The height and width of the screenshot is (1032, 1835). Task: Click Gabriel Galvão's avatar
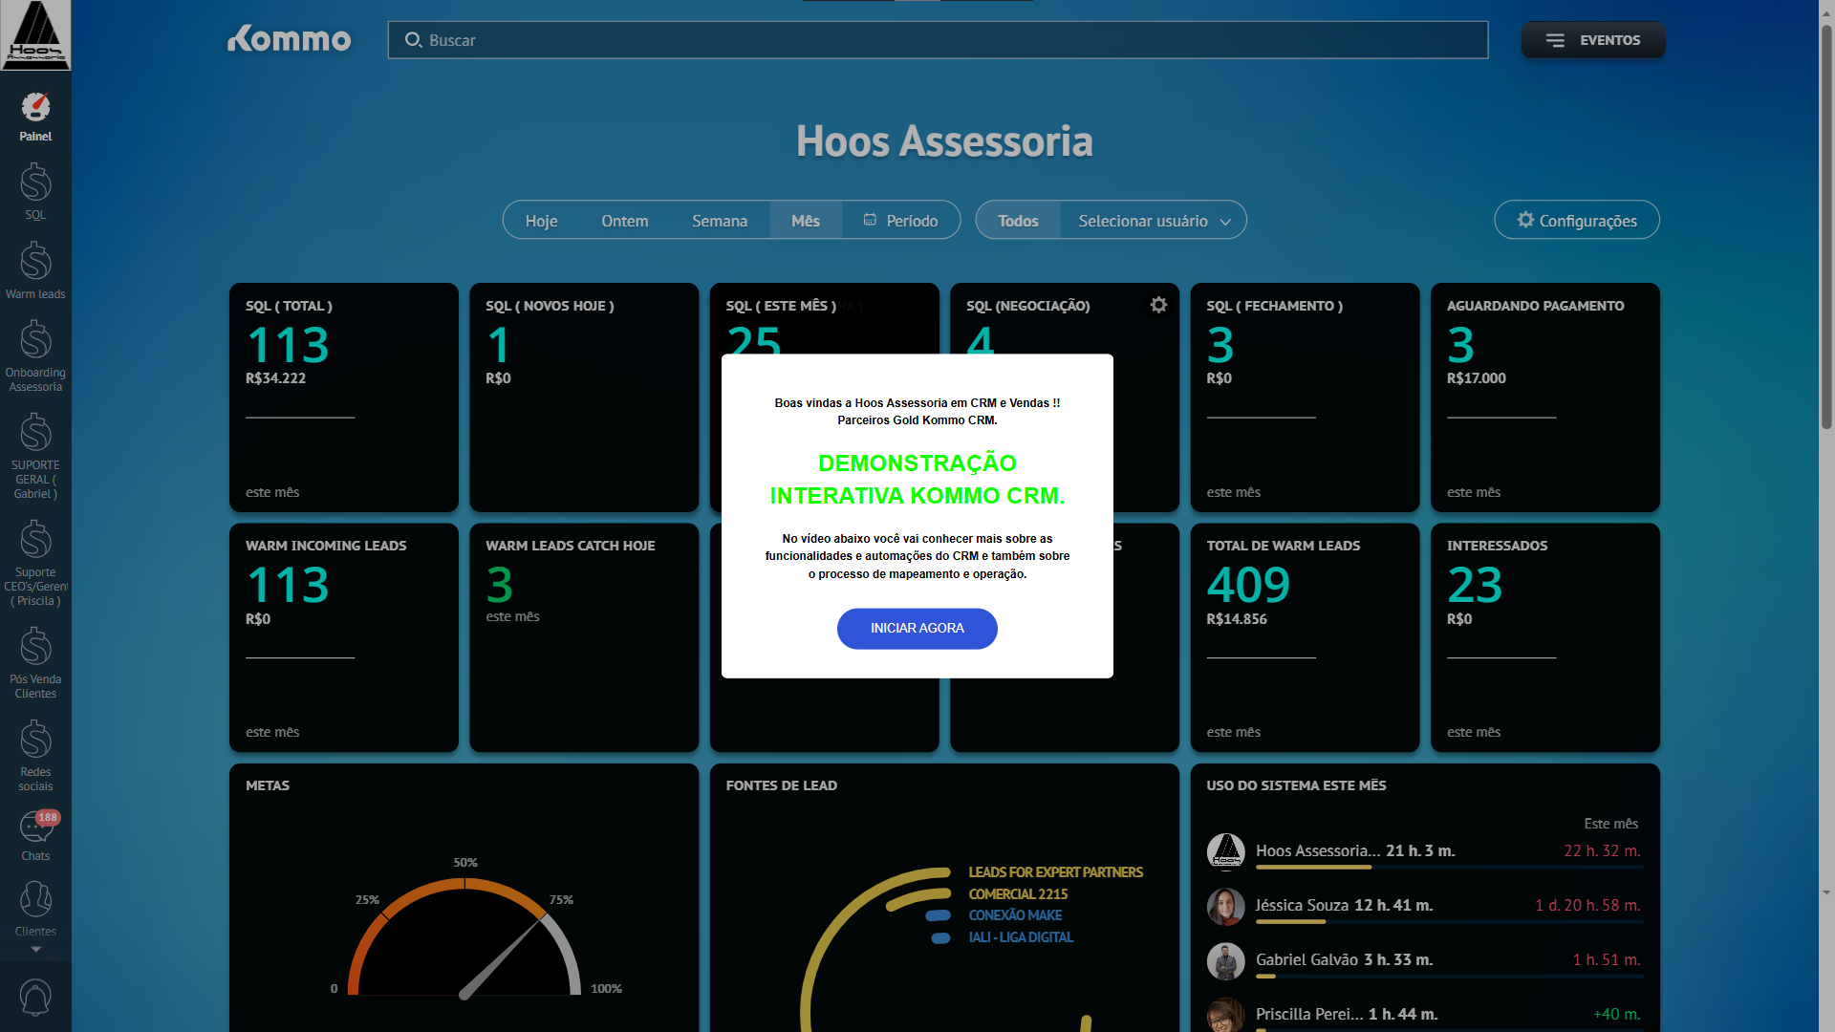click(1225, 960)
